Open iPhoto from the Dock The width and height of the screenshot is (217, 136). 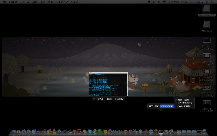pos(44,131)
